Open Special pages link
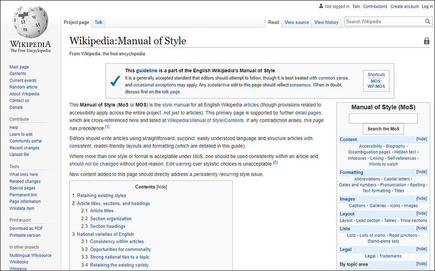The height and width of the screenshot is (271, 435). tap(22, 188)
